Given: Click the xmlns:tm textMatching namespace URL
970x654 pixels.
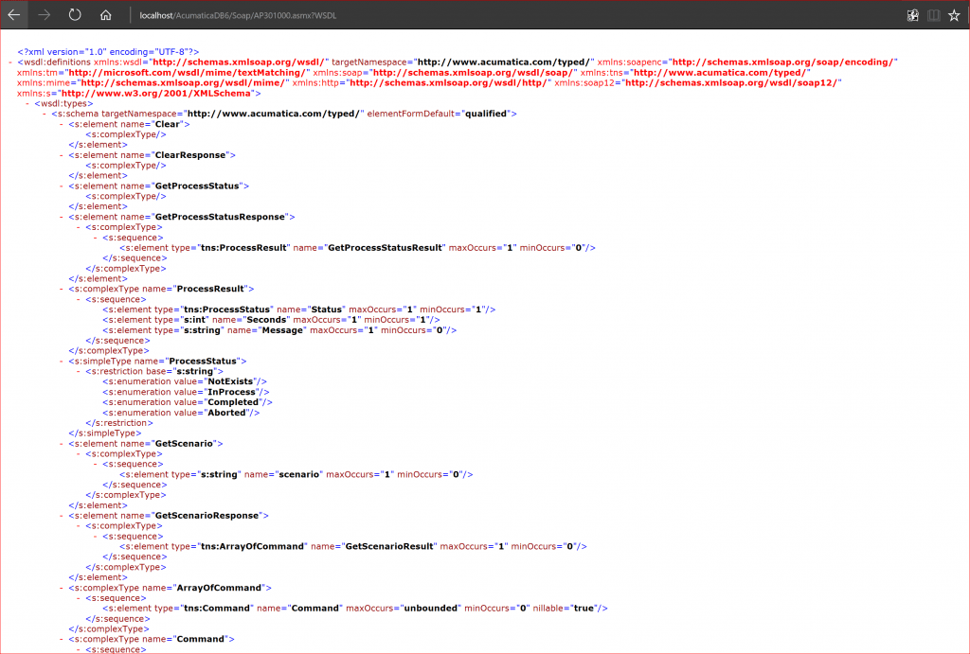Looking at the screenshot, I should click(x=187, y=73).
